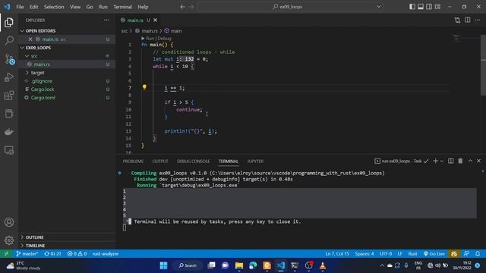Click the Rust language mode indicator

pyautogui.click(x=412, y=254)
